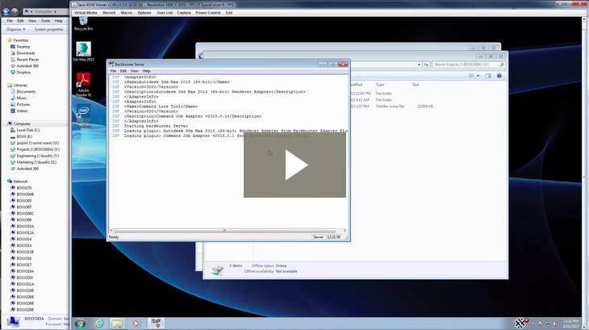589x330 pixels.
Task: Open Backburner Server Edit menu
Action: pos(123,71)
